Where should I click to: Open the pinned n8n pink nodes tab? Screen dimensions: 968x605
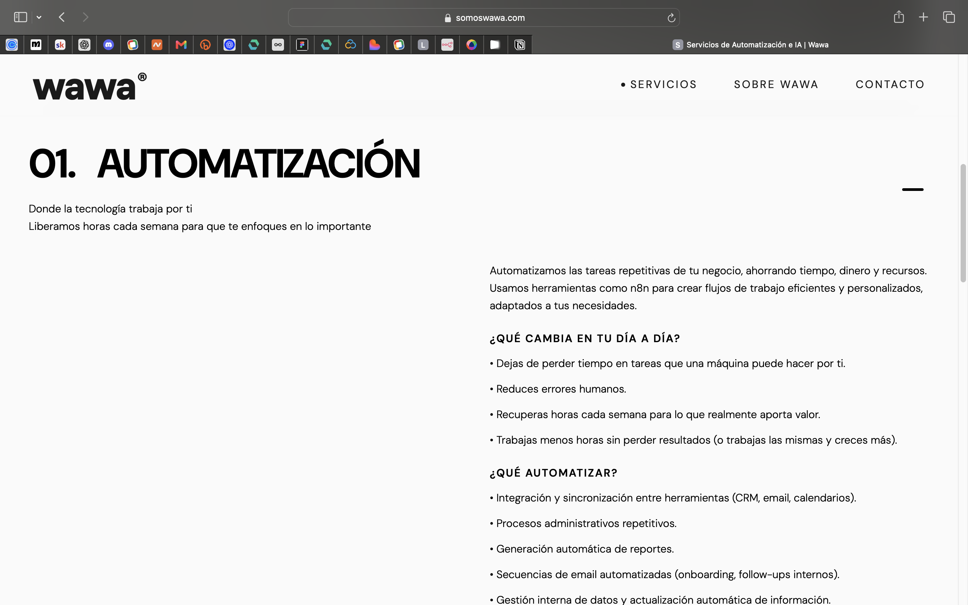(x=447, y=45)
